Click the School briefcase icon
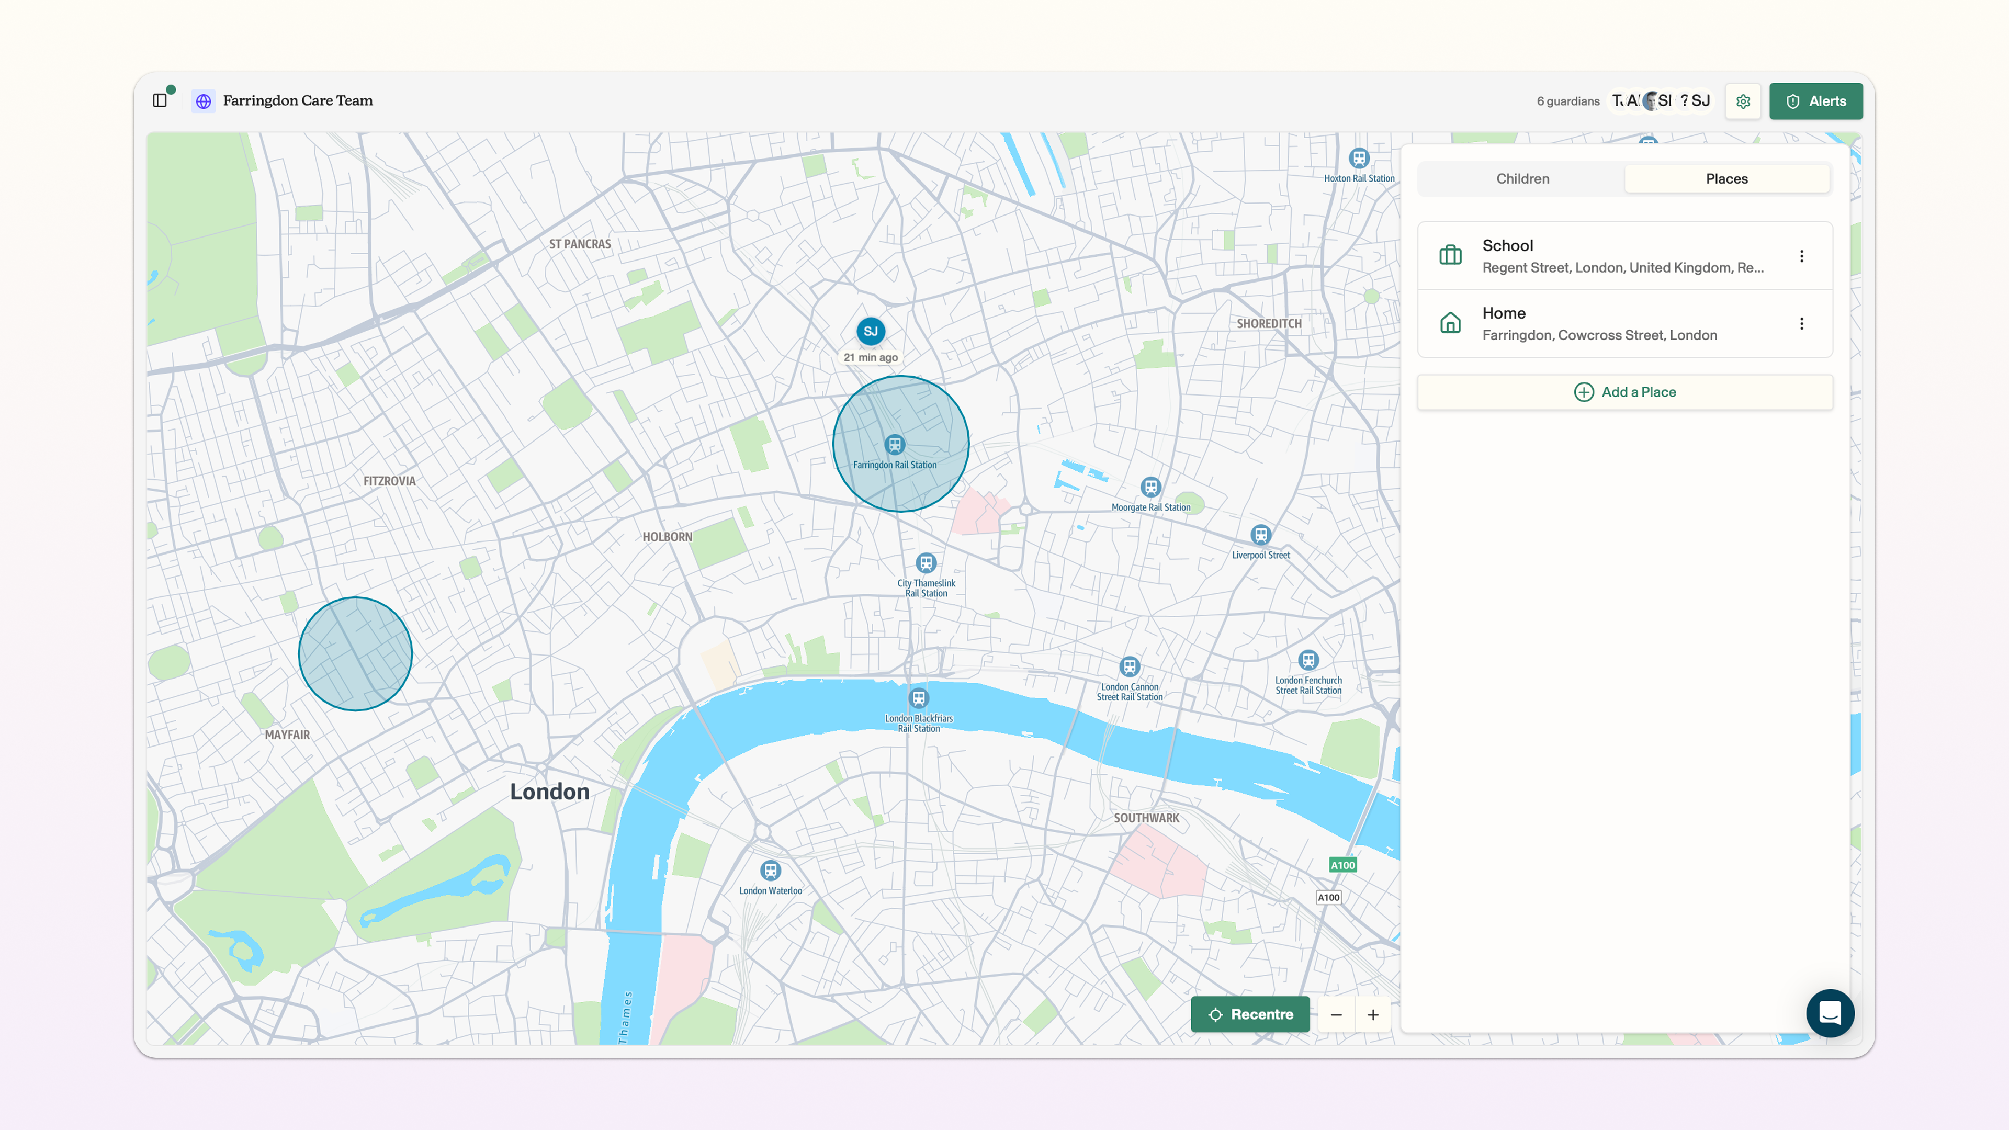Screen dimensions: 2009x1130 (1451, 255)
